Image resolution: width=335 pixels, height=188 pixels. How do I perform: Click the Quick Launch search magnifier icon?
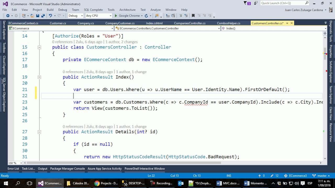[307, 3]
